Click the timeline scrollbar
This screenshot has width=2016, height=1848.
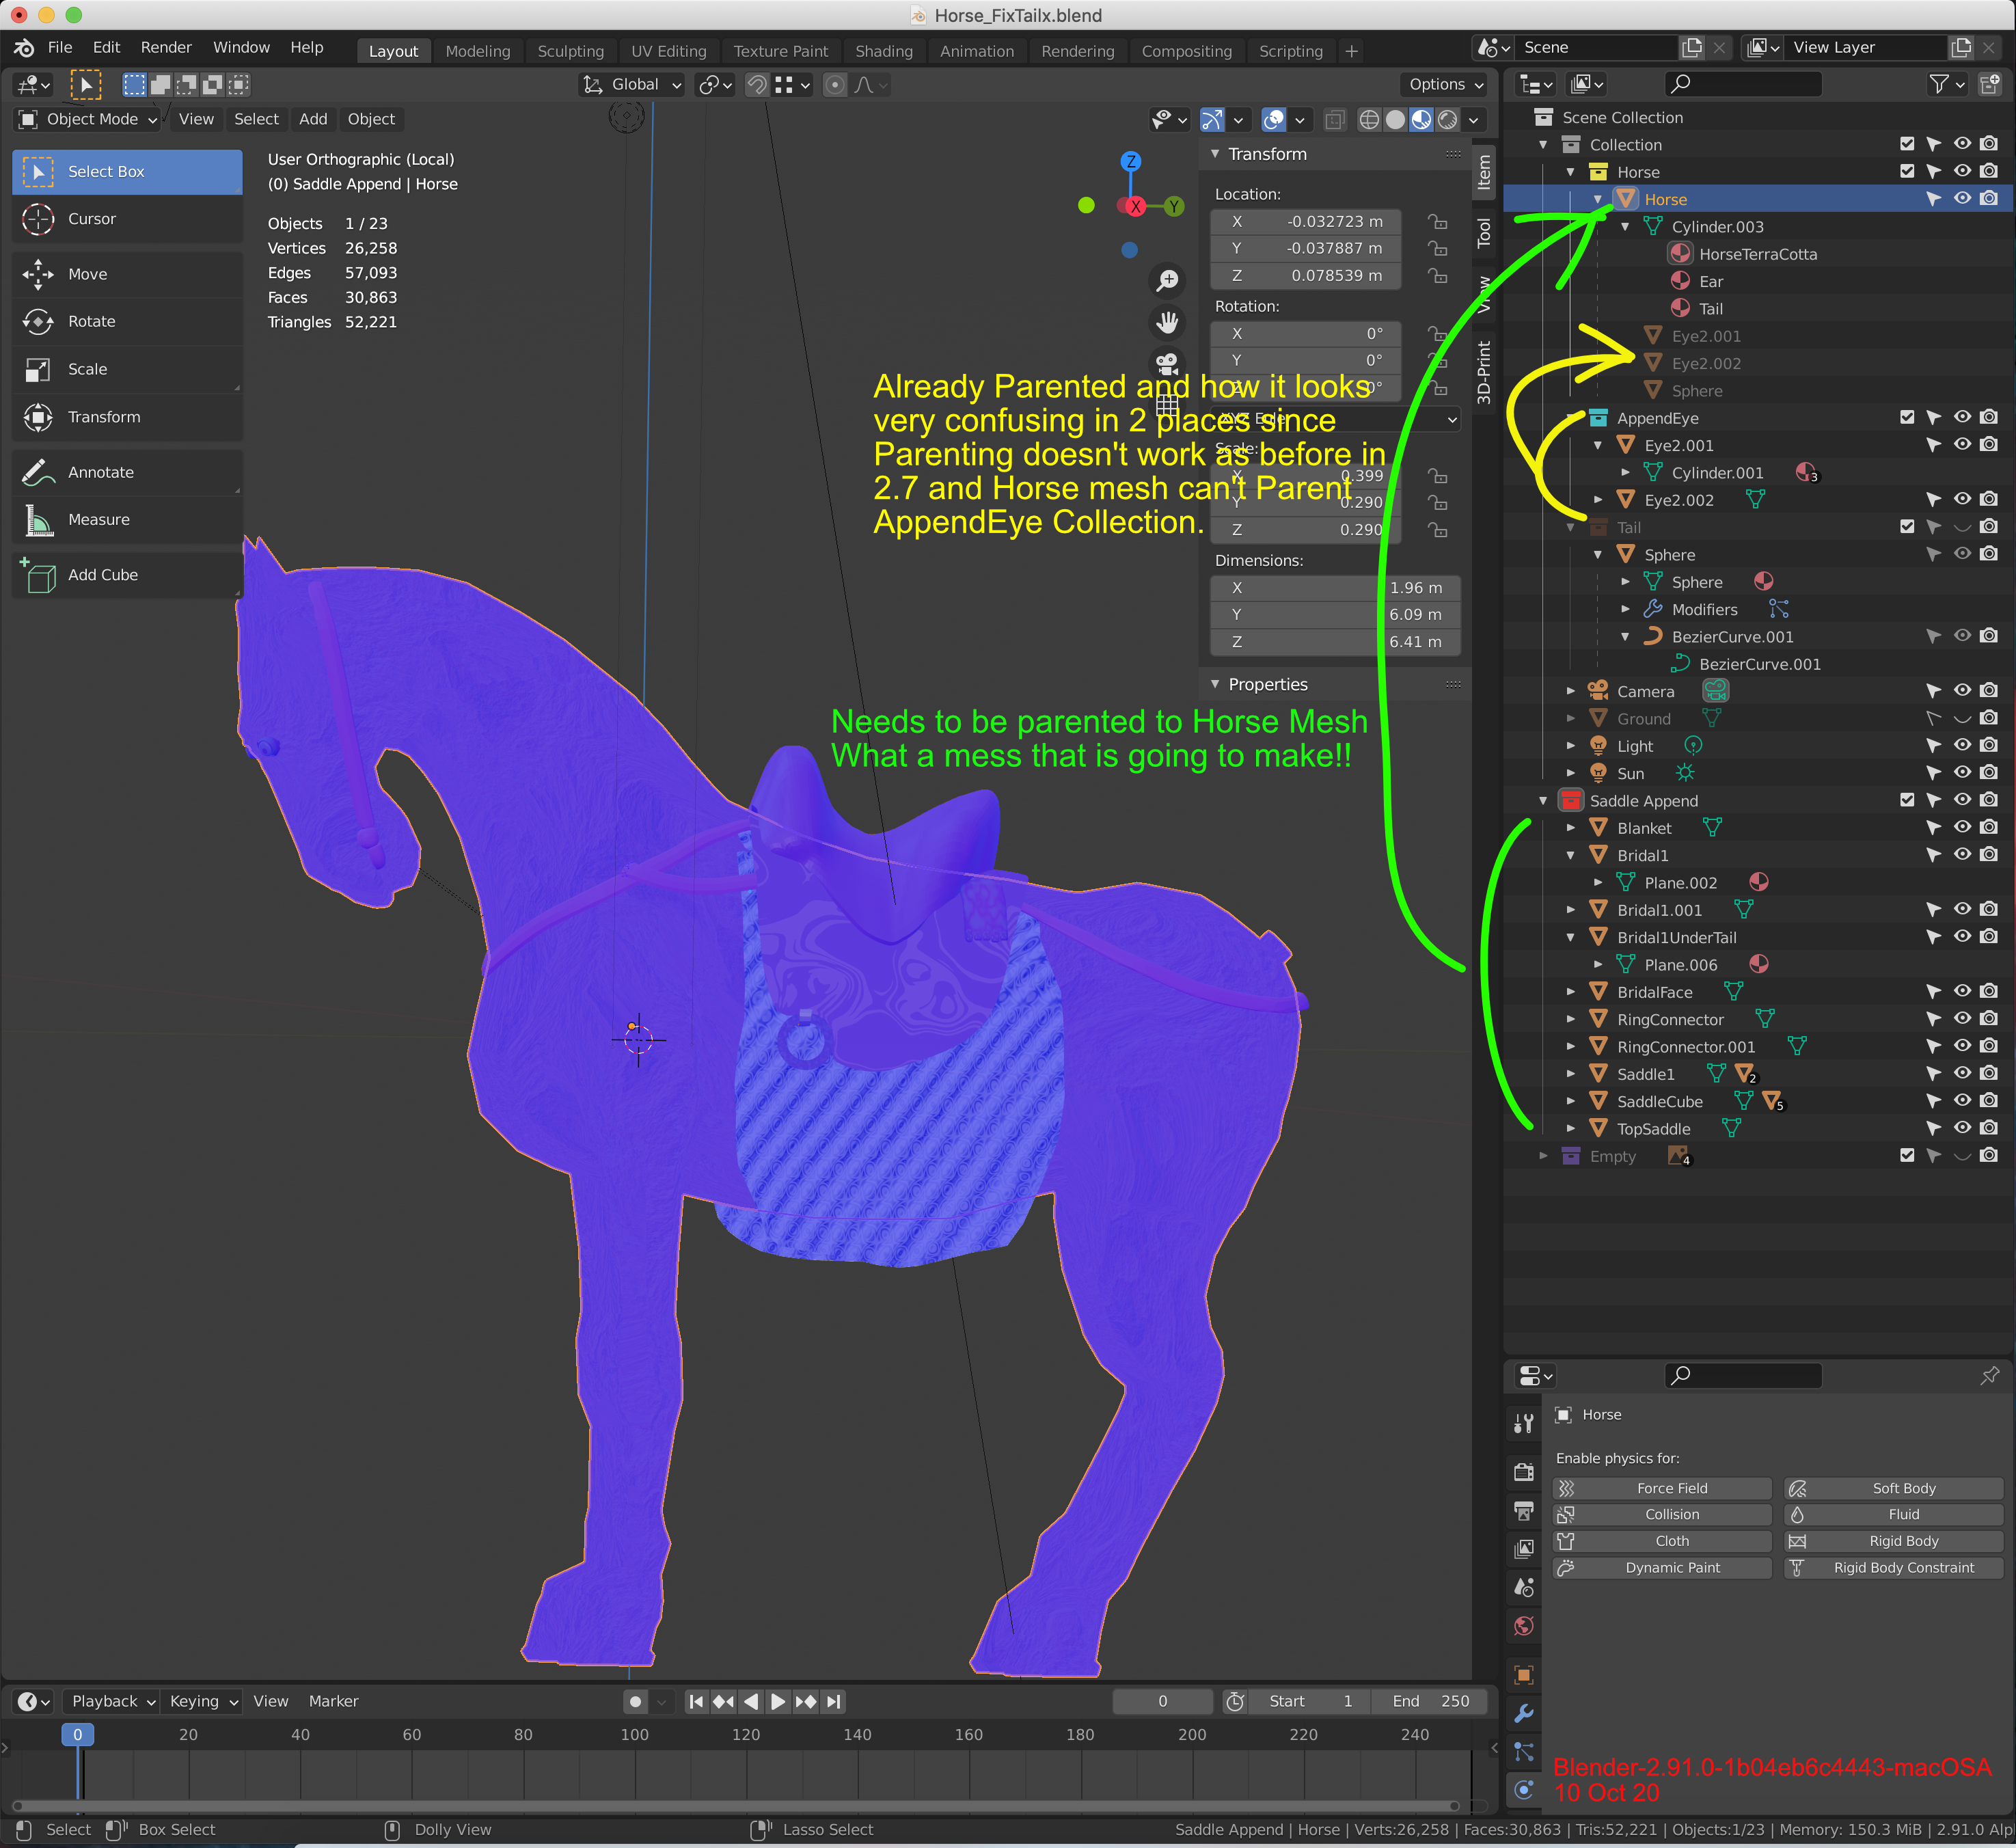coord(735,1806)
